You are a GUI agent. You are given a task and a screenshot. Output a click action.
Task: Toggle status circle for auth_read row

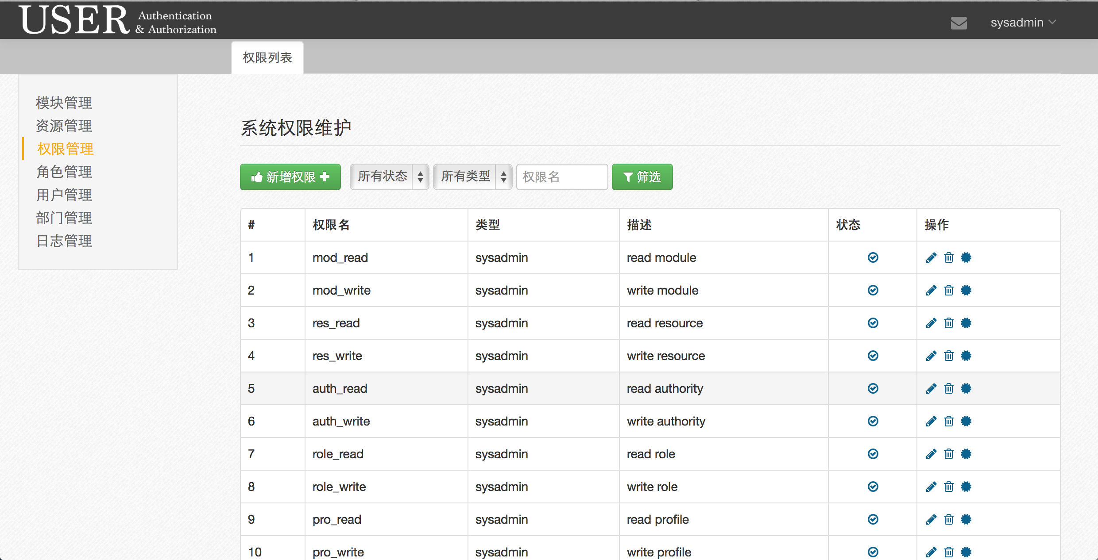872,388
